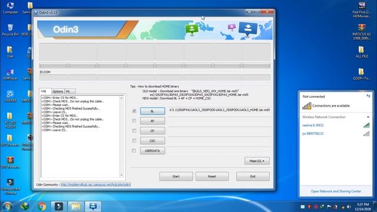The height and width of the screenshot is (212, 377).
Task: Enable the CP checkbox
Action: click(x=134, y=131)
